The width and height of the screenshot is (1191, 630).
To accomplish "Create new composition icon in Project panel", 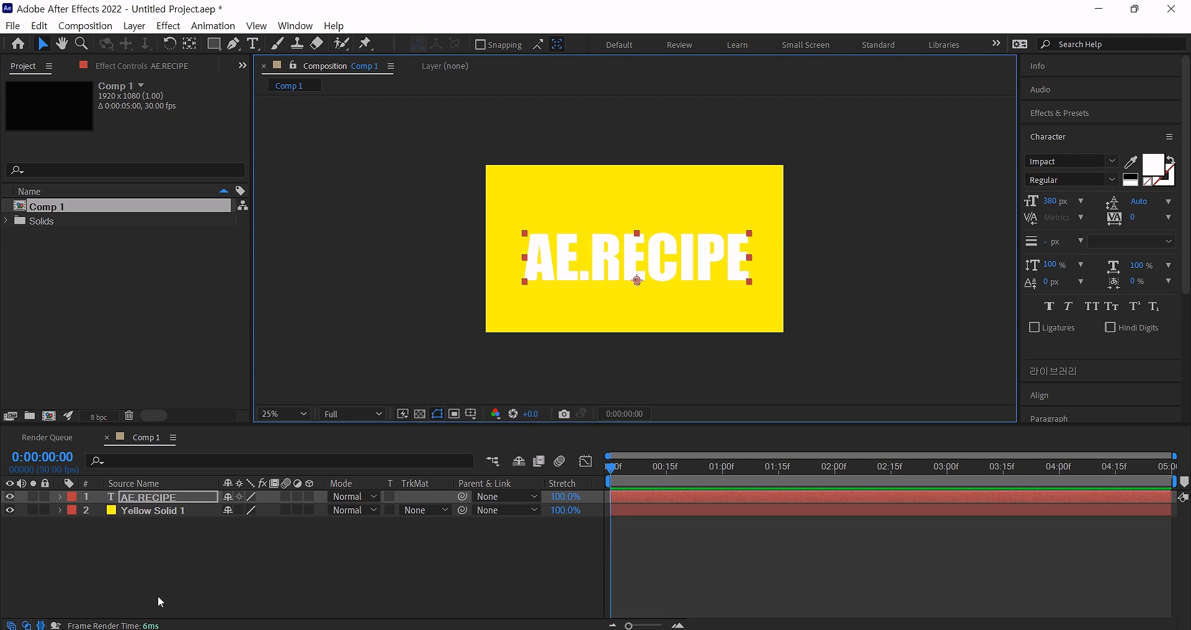I will point(49,416).
